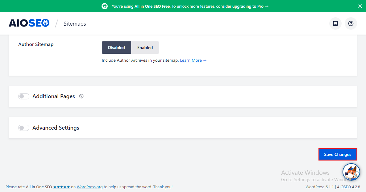This screenshot has height=192, width=366.
Task: Toggle Additional Pages on
Action: point(24,96)
